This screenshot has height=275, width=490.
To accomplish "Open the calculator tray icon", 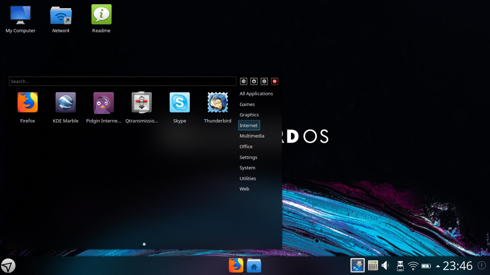I will pos(373,266).
